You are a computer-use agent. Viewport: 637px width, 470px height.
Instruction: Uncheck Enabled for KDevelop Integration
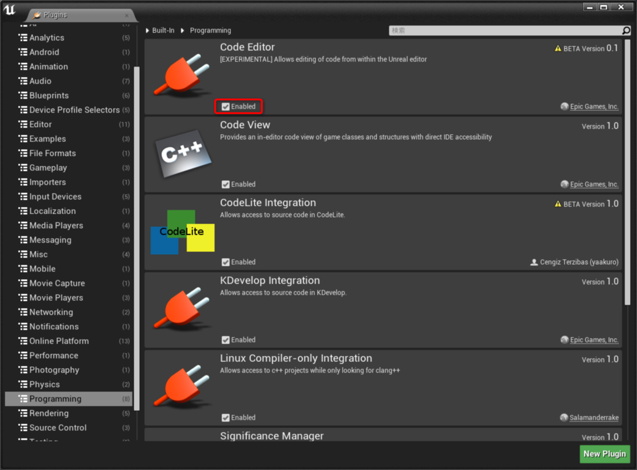tap(225, 339)
